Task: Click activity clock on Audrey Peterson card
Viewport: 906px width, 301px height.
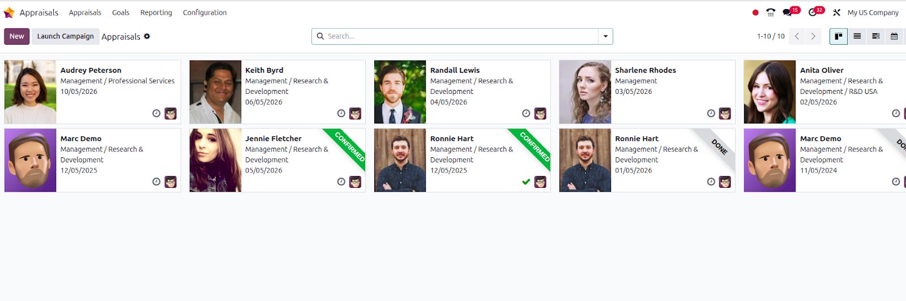Action: point(156,113)
